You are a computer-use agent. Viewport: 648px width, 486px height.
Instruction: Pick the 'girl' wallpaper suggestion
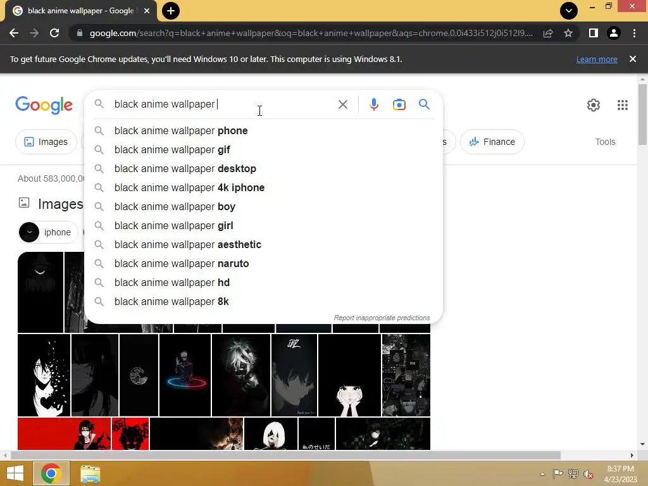(x=263, y=226)
